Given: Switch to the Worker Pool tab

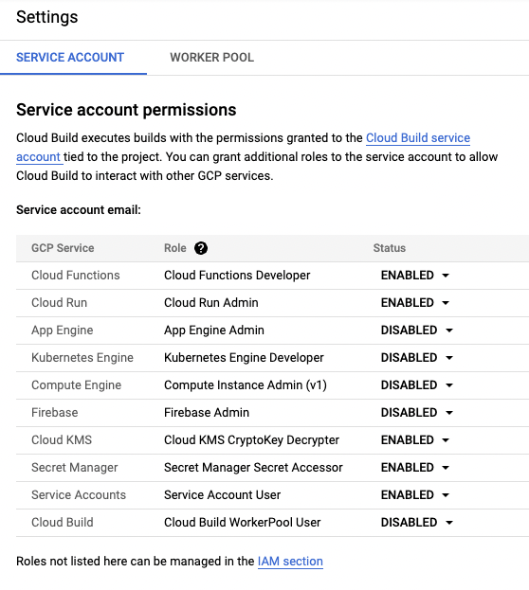Looking at the screenshot, I should pyautogui.click(x=211, y=57).
